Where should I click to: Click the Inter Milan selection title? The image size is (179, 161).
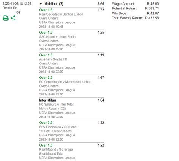pos(48,100)
